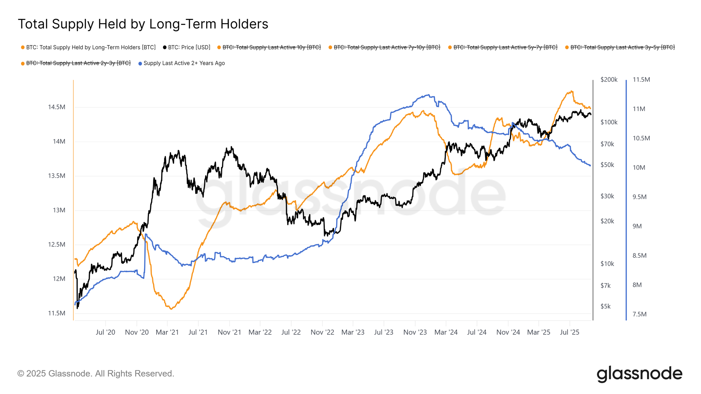Viewport: 701px width, 394px height.
Task: Click the Glassnode copyright notice text
Action: pyautogui.click(x=96, y=374)
